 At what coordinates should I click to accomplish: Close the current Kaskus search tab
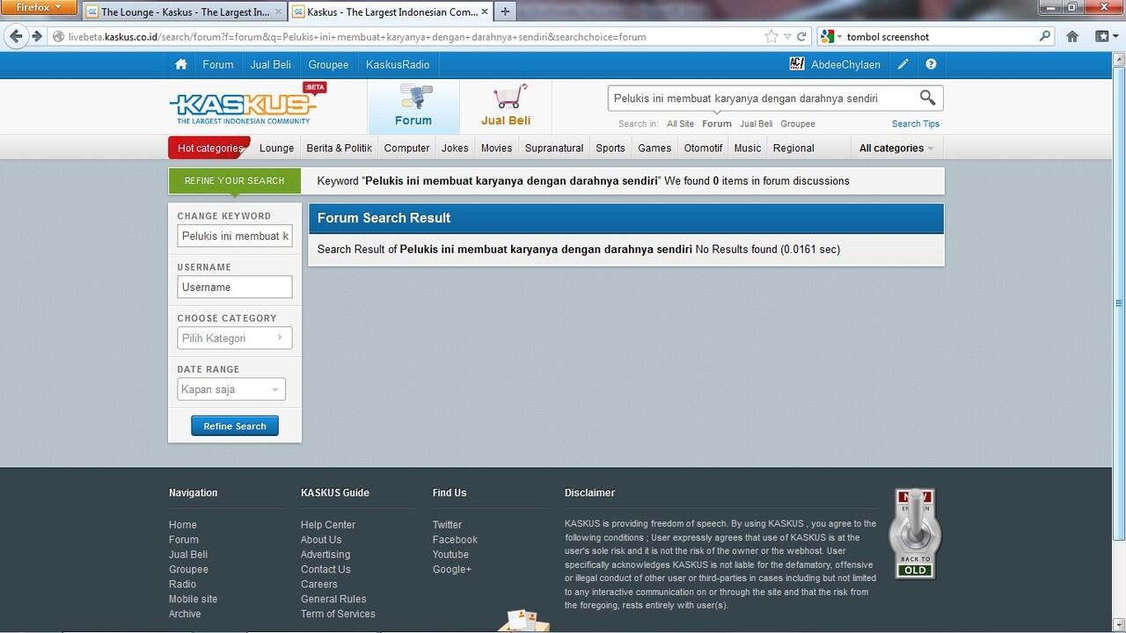coord(484,12)
